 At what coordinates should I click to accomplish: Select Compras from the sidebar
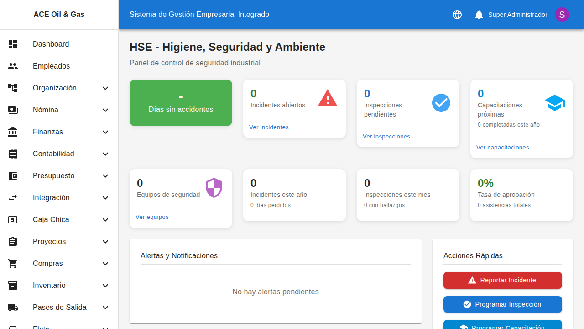47,263
